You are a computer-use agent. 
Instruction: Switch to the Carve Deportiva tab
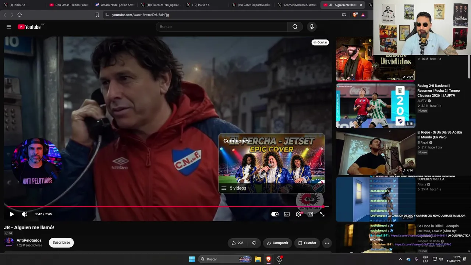(x=251, y=5)
